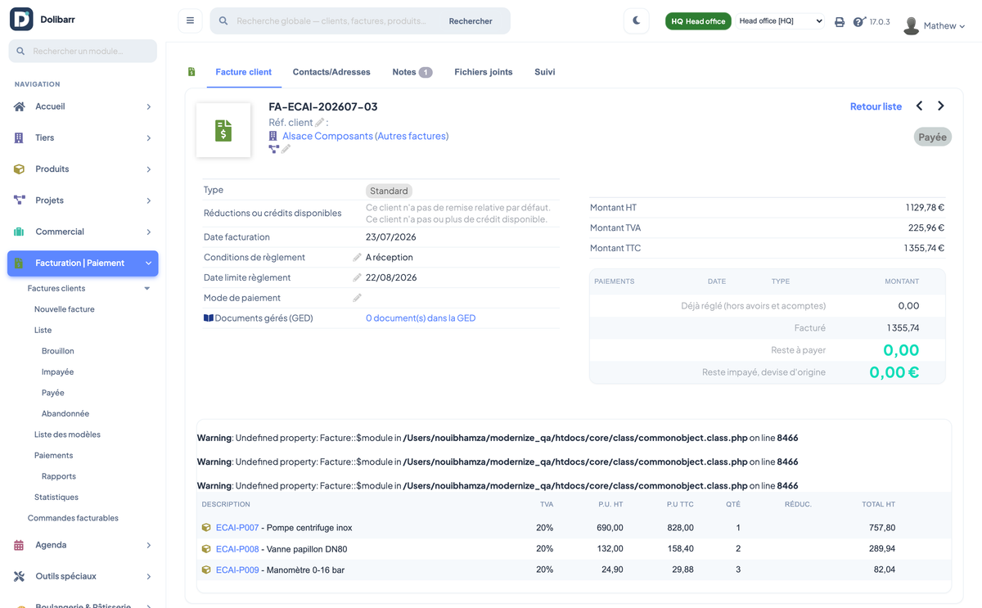The width and height of the screenshot is (982, 608).
Task: Click Retour liste link
Action: click(x=876, y=106)
